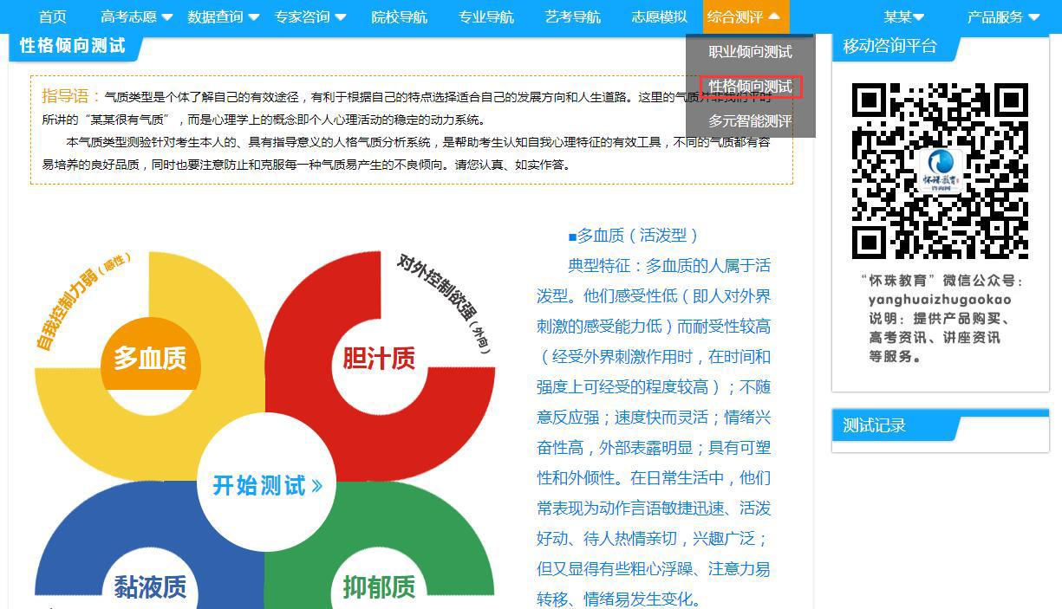This screenshot has width=1062, height=609.
Task: Open the 院校导航 navigation link
Action: 399,16
